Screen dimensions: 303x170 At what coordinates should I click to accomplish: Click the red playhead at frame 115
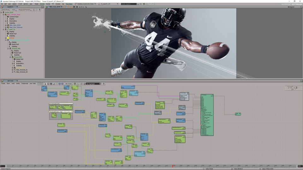173,166
